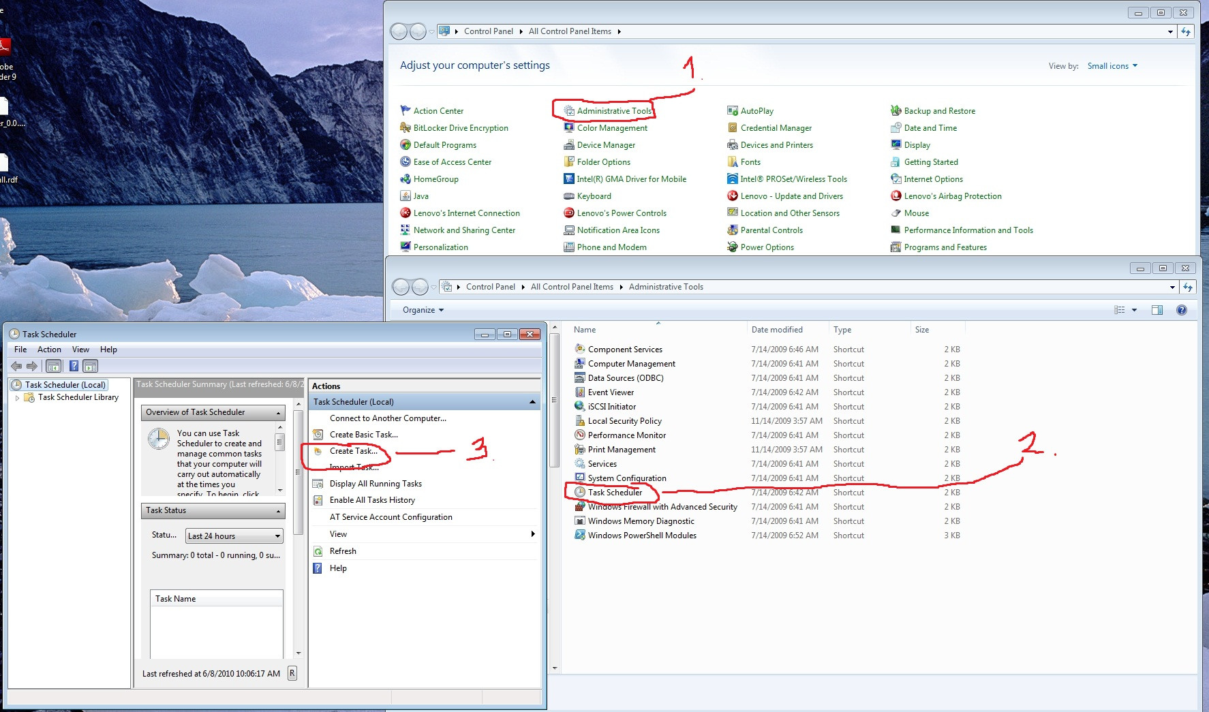This screenshot has height=712, width=1209.
Task: Click the Last refreshed at 6/8/2010 status text
Action: [x=211, y=674]
